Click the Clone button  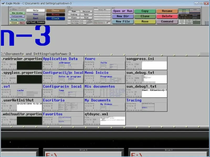tap(145, 16)
